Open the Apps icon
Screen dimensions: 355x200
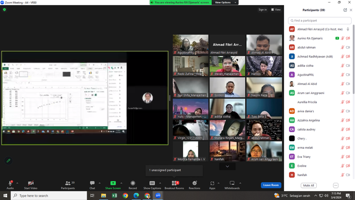[x=212, y=183]
